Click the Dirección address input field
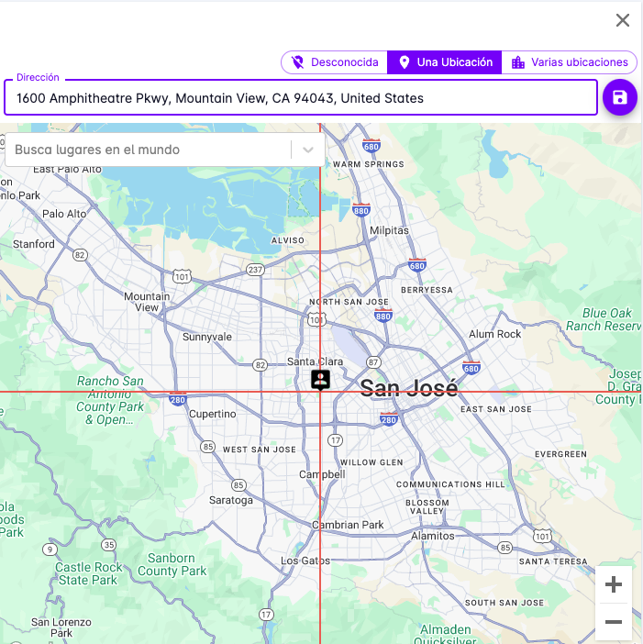This screenshot has height=644, width=643. 301,98
